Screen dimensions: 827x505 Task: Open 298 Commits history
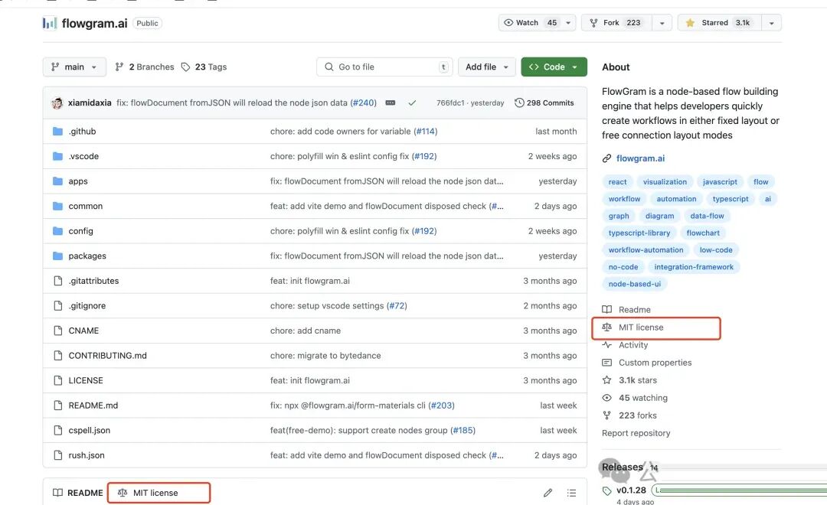tap(544, 103)
